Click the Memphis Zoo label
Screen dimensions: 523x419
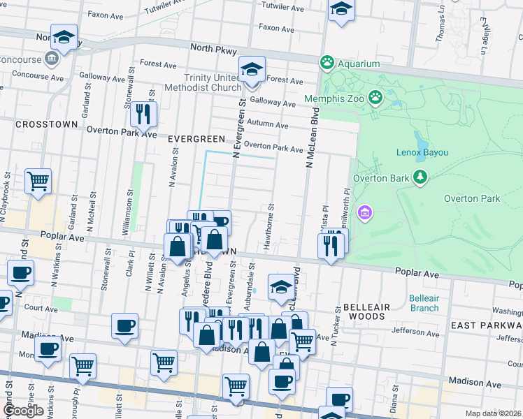tap(334, 98)
